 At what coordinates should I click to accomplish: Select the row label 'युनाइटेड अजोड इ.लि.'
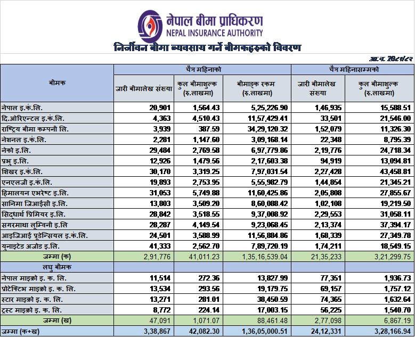[x=30, y=246]
